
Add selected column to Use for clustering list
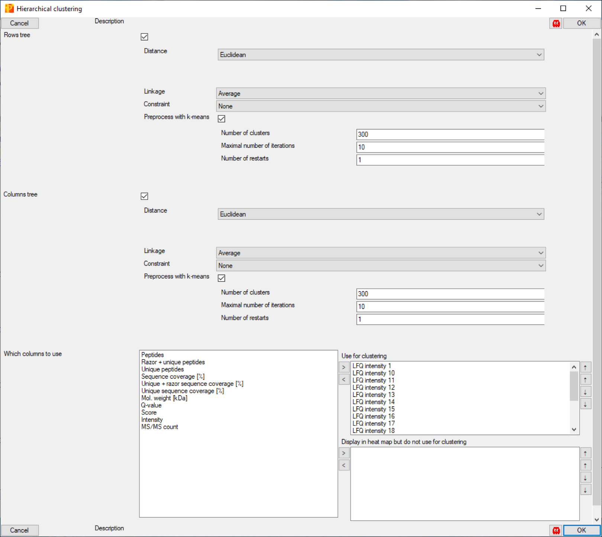coord(344,367)
